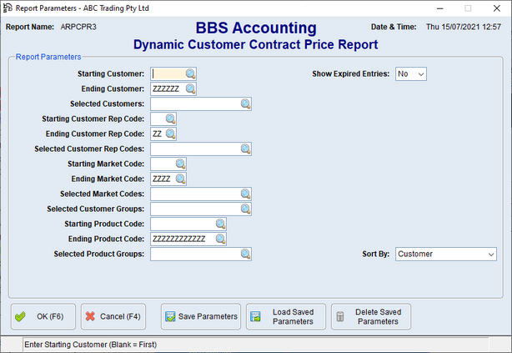This screenshot has width=512, height=353.
Task: Click the Ending Customer search icon
Action: 190,89
